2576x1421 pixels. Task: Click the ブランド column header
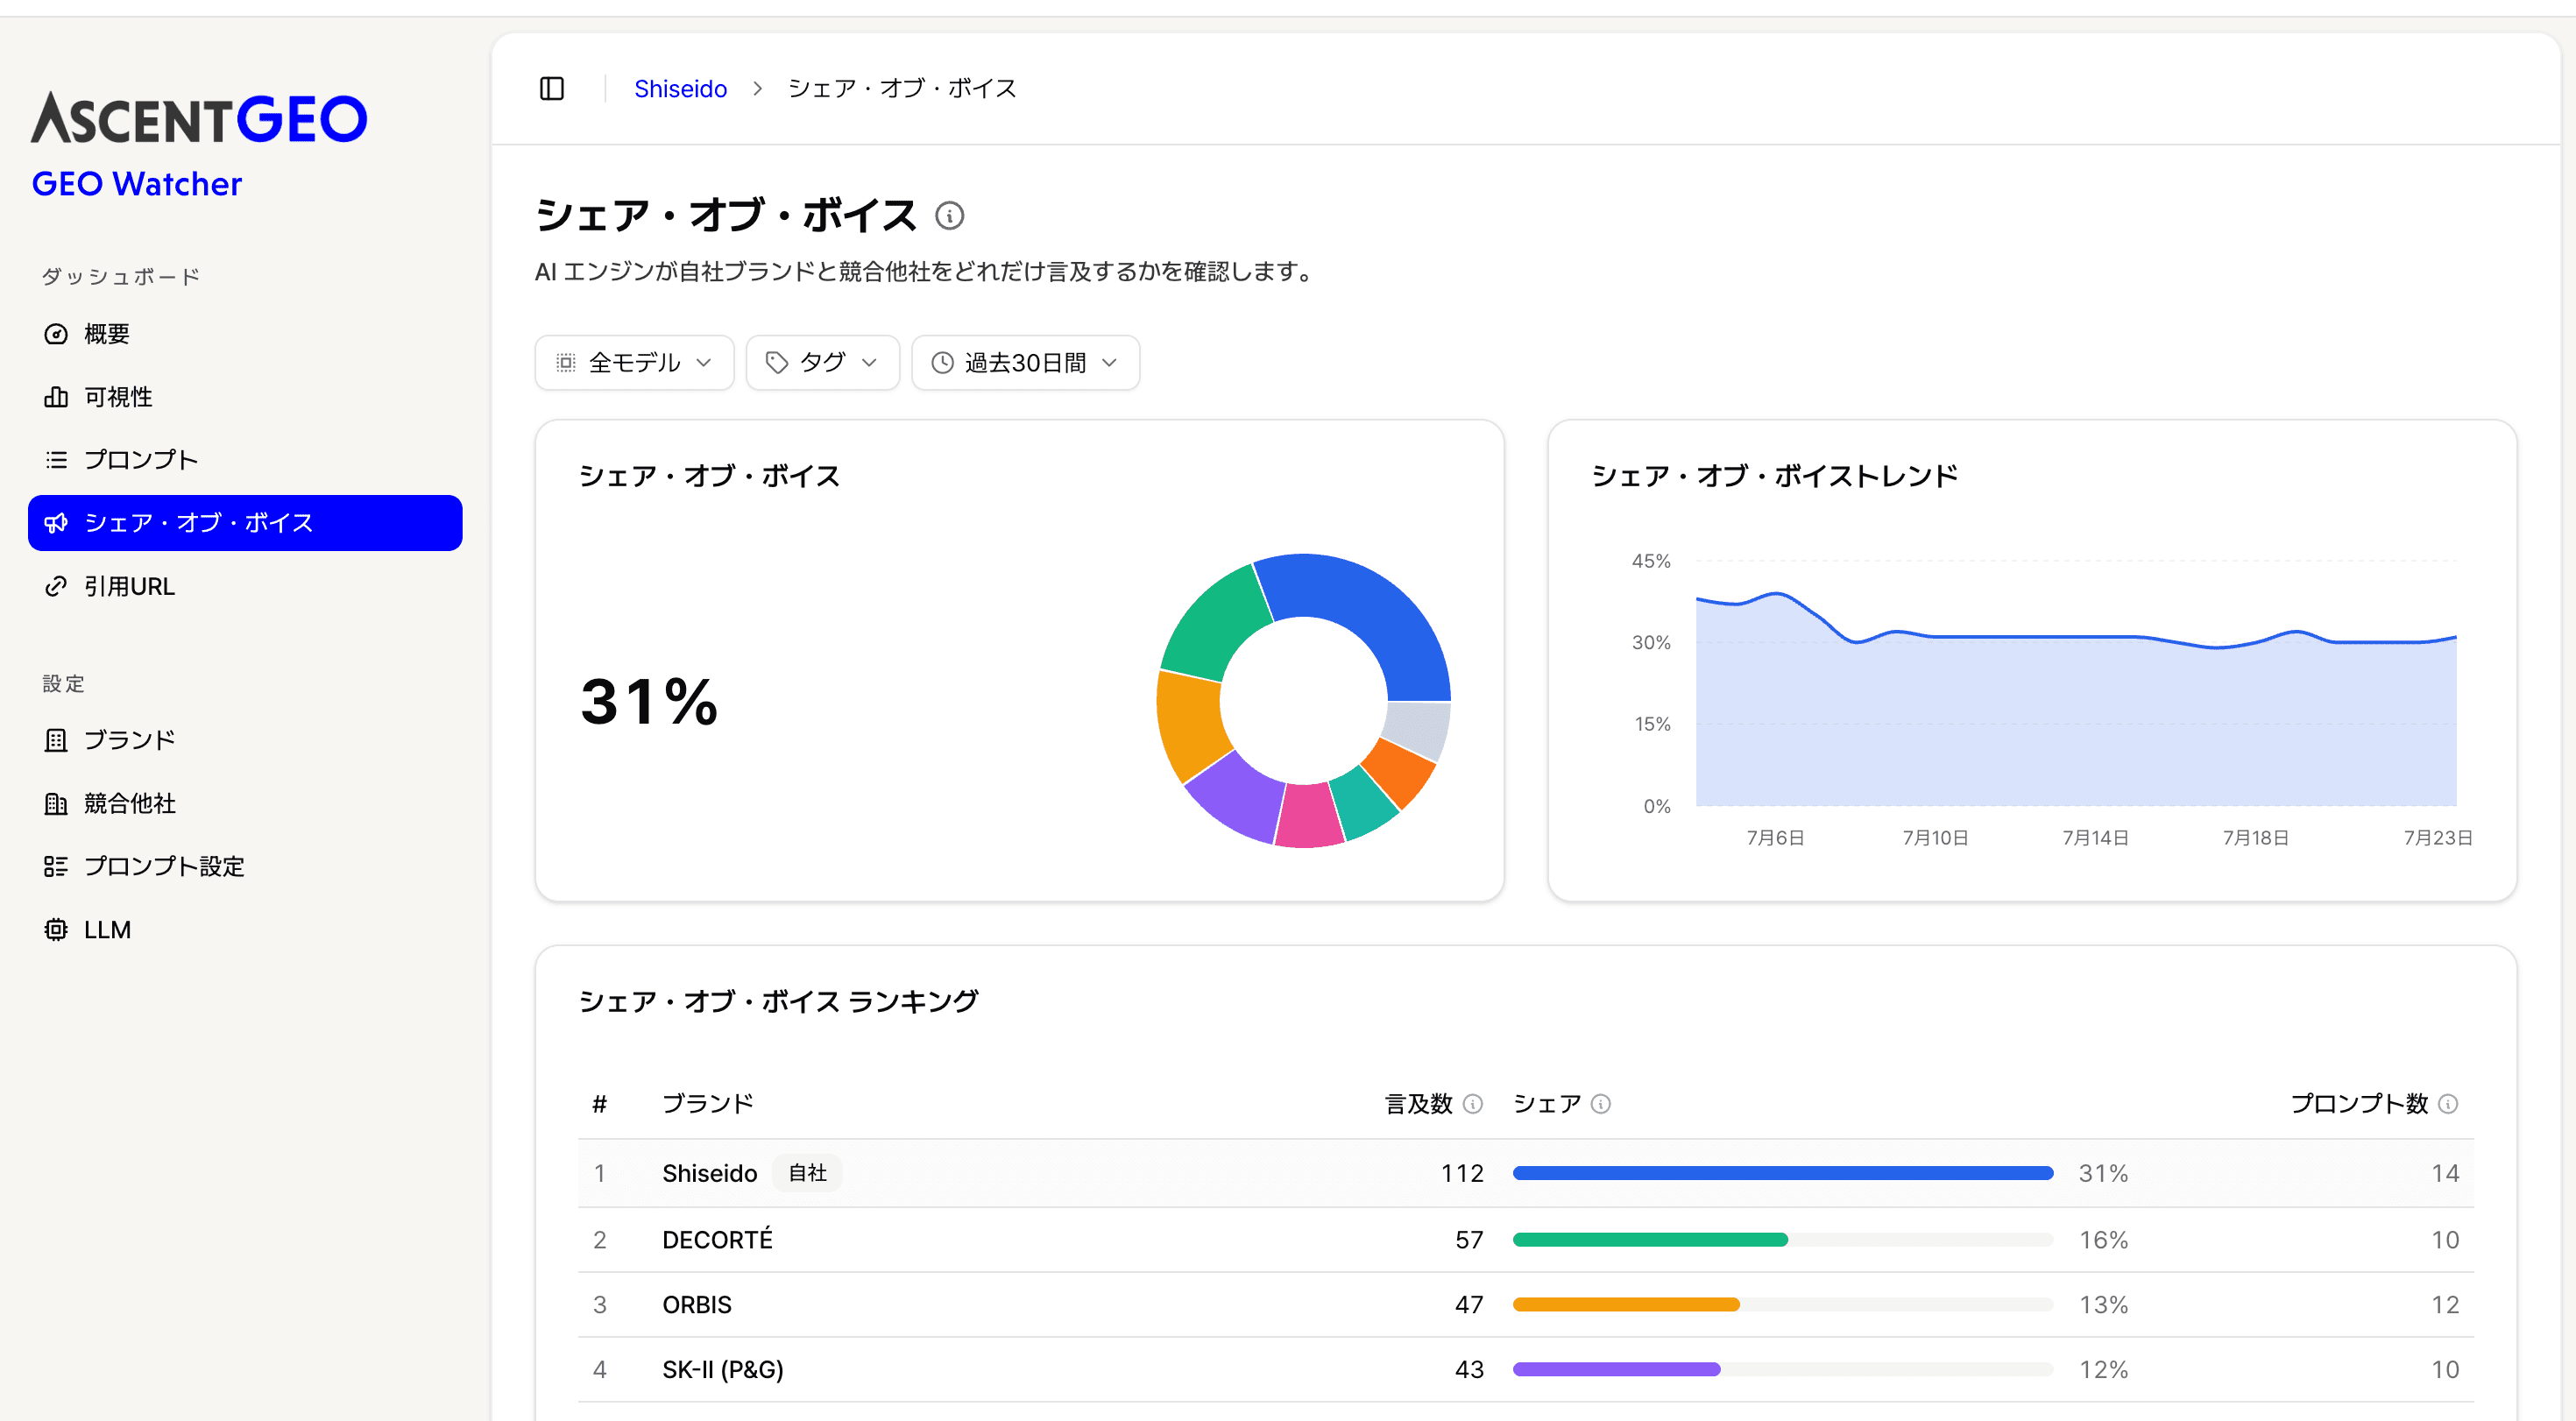(x=708, y=1104)
